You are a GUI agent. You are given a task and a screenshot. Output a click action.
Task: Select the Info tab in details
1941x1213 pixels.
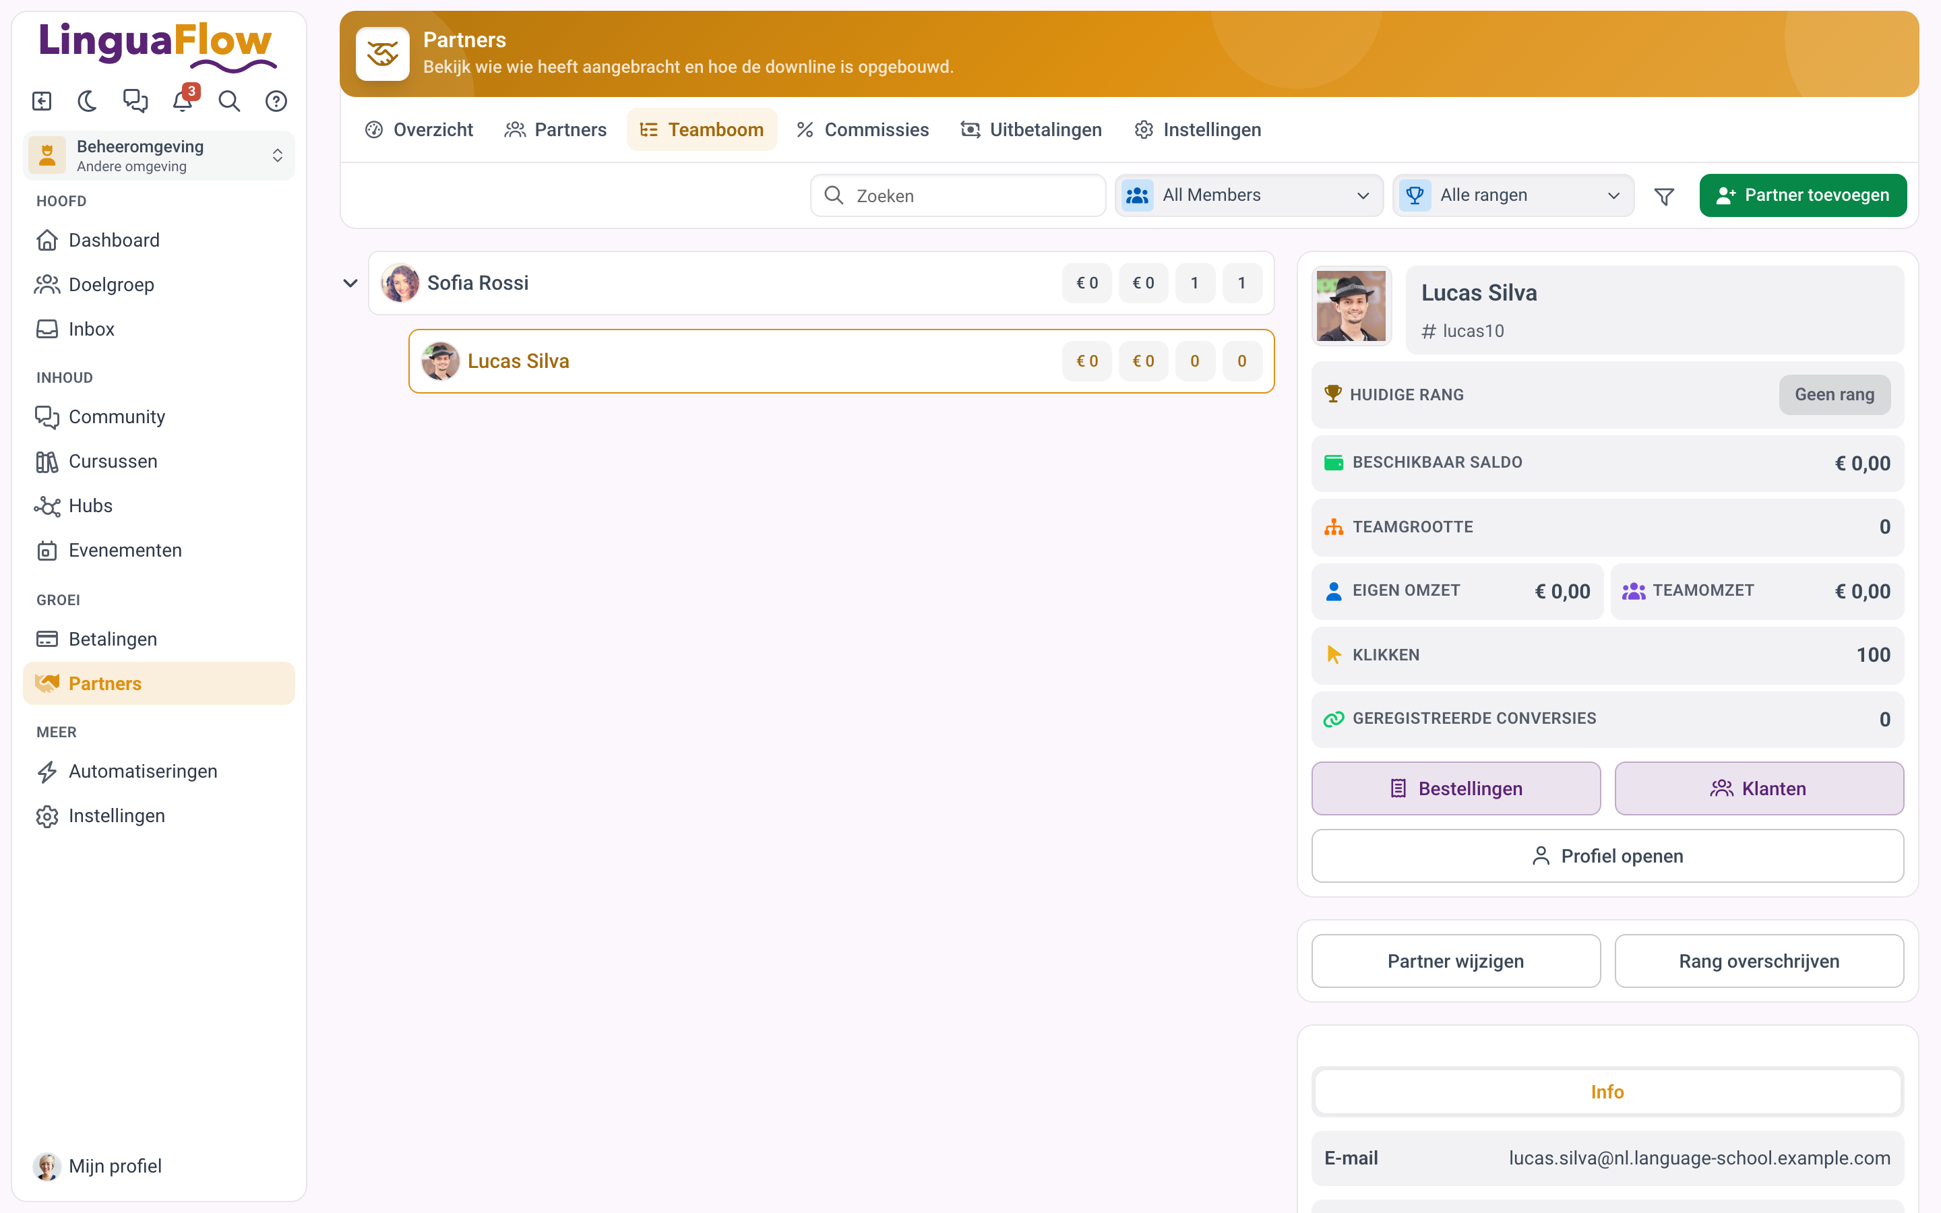pos(1607,1092)
